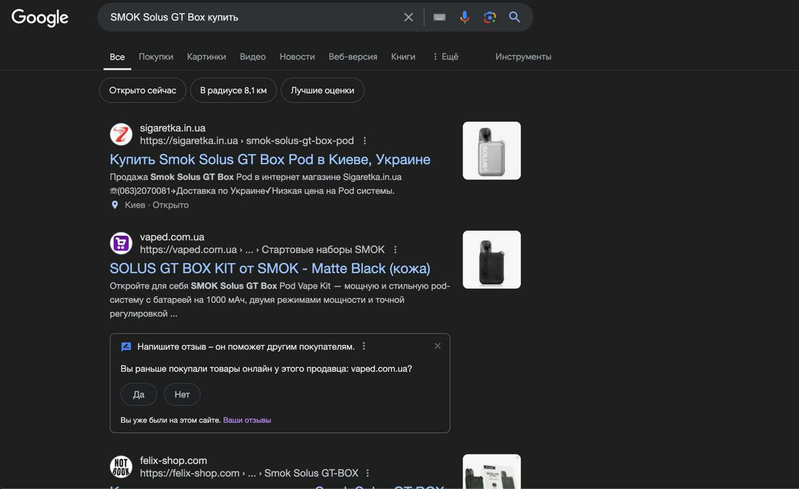Viewport: 799px width, 489px height.
Task: Click the felix-shop.com URL breadcrumb
Action: pyautogui.click(x=249, y=473)
